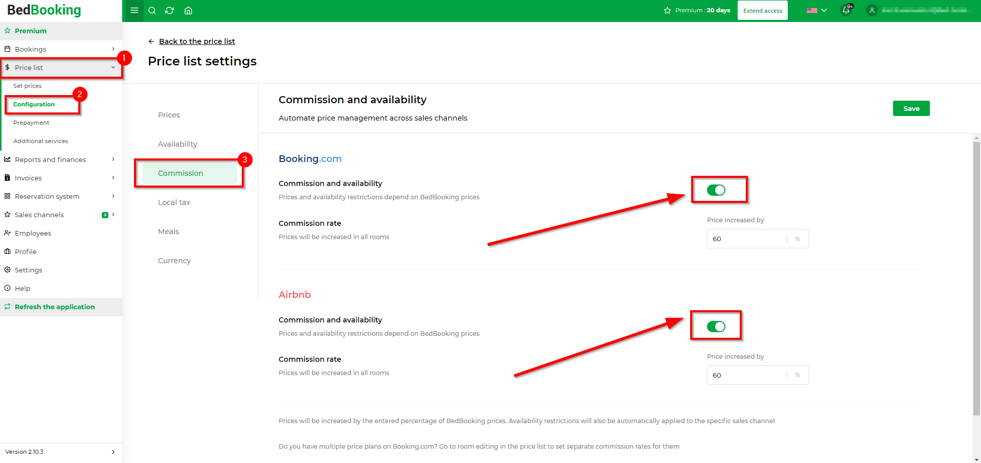Open Set prices submenu item
Screen dimensions: 981x463
coord(28,86)
